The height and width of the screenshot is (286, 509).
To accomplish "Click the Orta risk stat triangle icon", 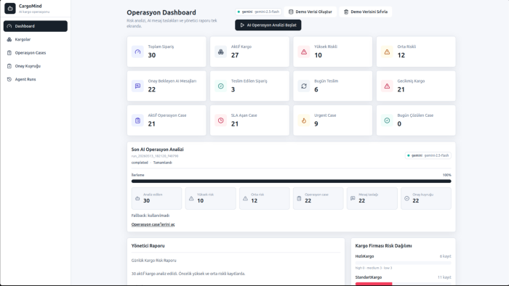I will [x=245, y=198].
